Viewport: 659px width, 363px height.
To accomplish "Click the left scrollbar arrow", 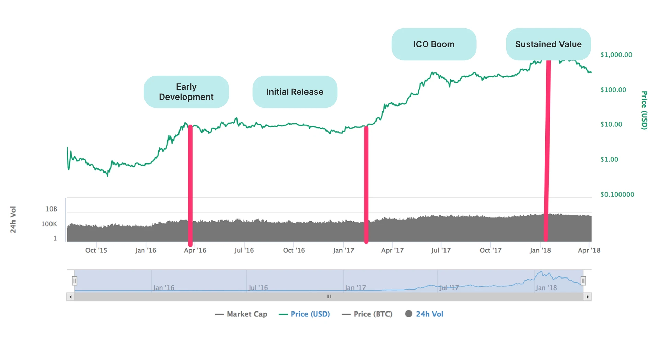I will click(x=70, y=296).
